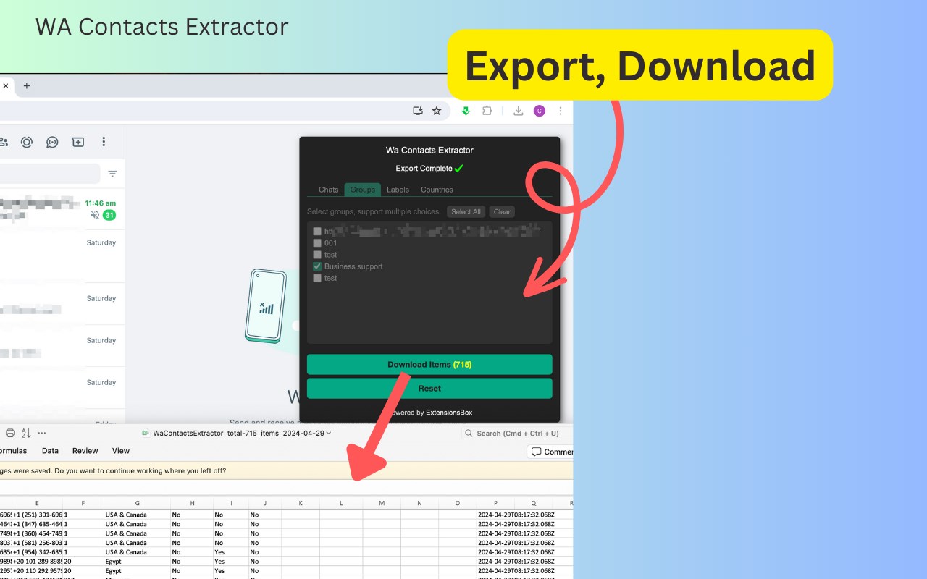Open WhatsApp Channels

(52, 142)
